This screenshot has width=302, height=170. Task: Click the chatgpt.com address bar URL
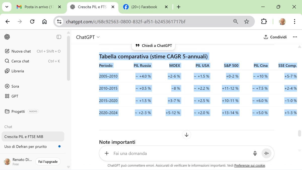pyautogui.click(x=126, y=22)
